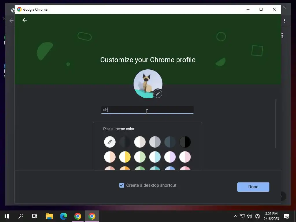Switch to the first Chrome taskbar icon
The width and height of the screenshot is (296, 222).
[x=78, y=216]
